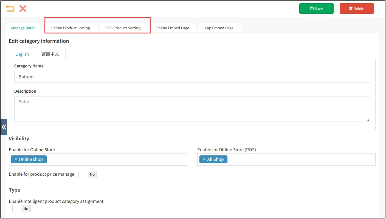Expand the collapsed sidebar with double chevron
The width and height of the screenshot is (386, 219).
click(x=4, y=127)
